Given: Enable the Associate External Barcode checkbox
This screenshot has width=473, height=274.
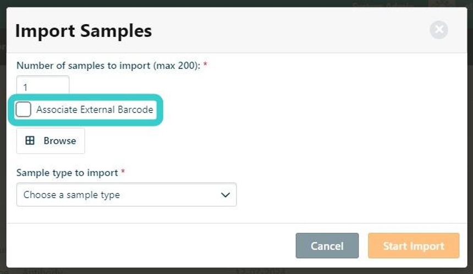Looking at the screenshot, I should coord(24,109).
